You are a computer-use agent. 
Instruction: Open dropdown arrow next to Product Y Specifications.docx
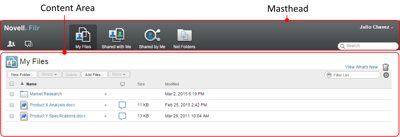tap(105, 116)
